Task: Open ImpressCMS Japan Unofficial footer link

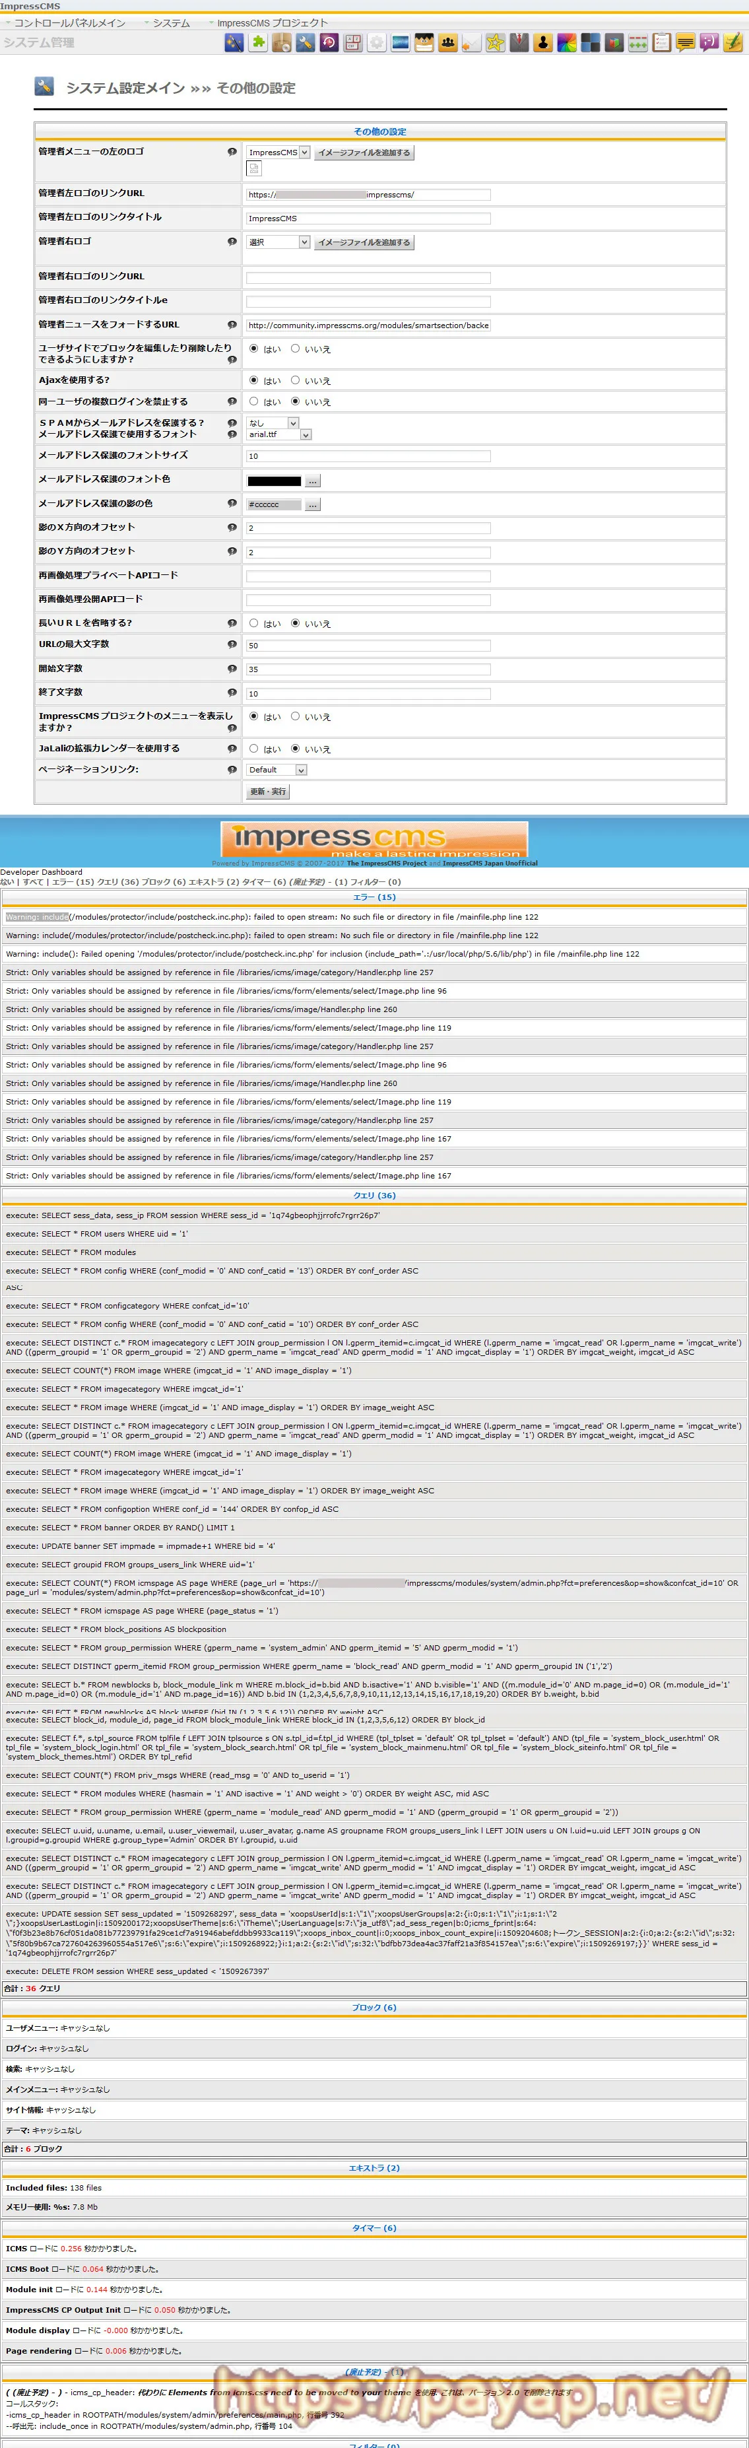Action: pos(490,863)
